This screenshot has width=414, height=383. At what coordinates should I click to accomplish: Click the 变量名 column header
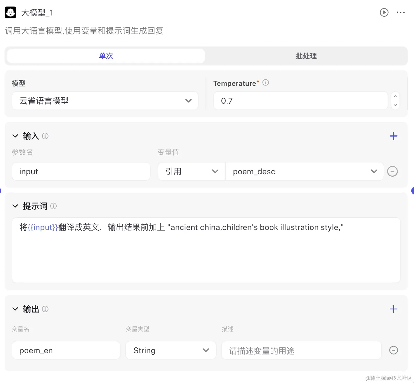click(x=20, y=329)
